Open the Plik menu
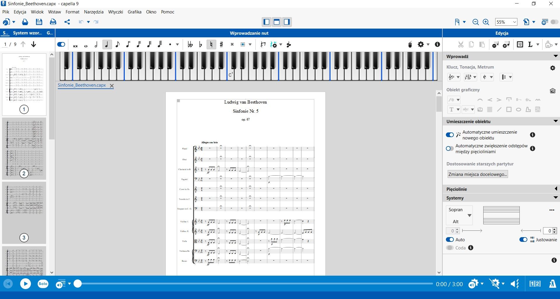 coord(6,12)
